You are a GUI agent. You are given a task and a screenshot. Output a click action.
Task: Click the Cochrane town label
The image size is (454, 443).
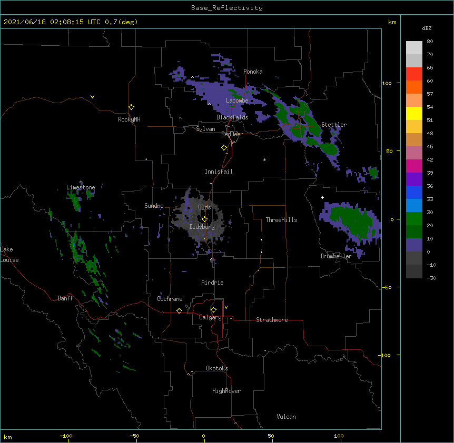[170, 299]
